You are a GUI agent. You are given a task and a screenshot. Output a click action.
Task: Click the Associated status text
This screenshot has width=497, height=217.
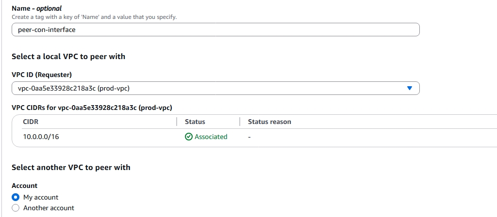211,137
